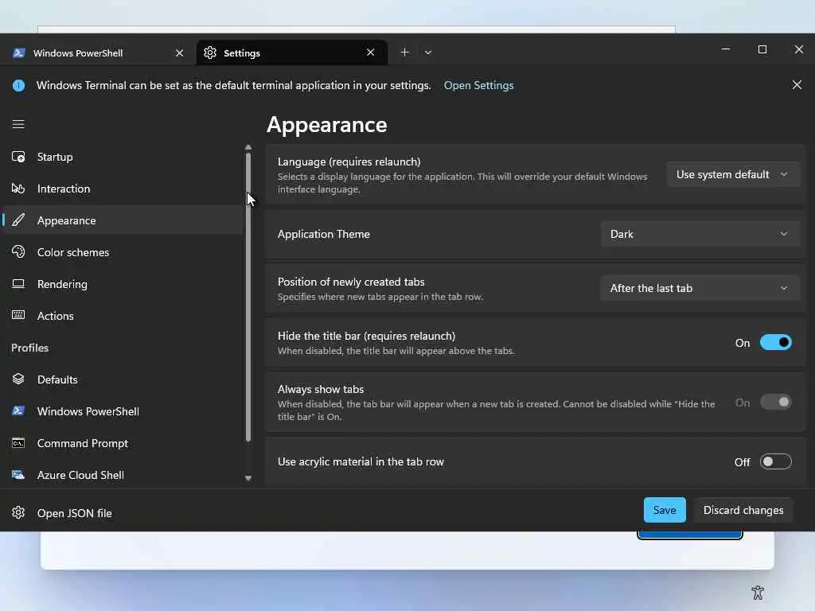Click the Appearance brush icon
Image resolution: width=815 pixels, height=611 pixels.
18,220
